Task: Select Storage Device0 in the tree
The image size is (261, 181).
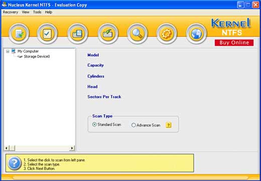Action: point(37,57)
